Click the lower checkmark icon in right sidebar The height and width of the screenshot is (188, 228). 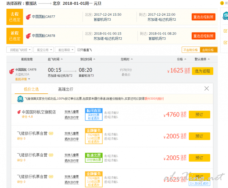pos(225,42)
